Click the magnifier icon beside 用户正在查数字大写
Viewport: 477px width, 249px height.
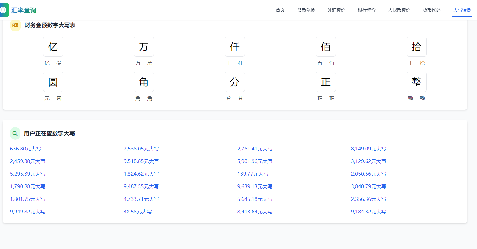coord(15,133)
